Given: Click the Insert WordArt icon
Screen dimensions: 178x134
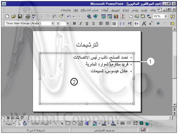Looking at the screenshot, I should pos(87,123).
